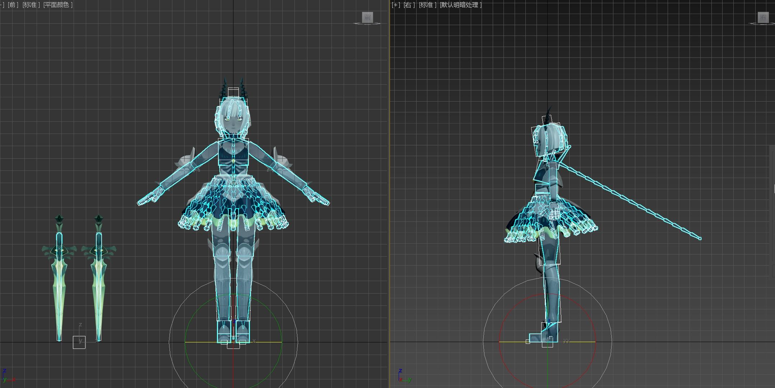The height and width of the screenshot is (388, 775).
Task: Select the square helper box between the swords
Action: pyautogui.click(x=79, y=342)
